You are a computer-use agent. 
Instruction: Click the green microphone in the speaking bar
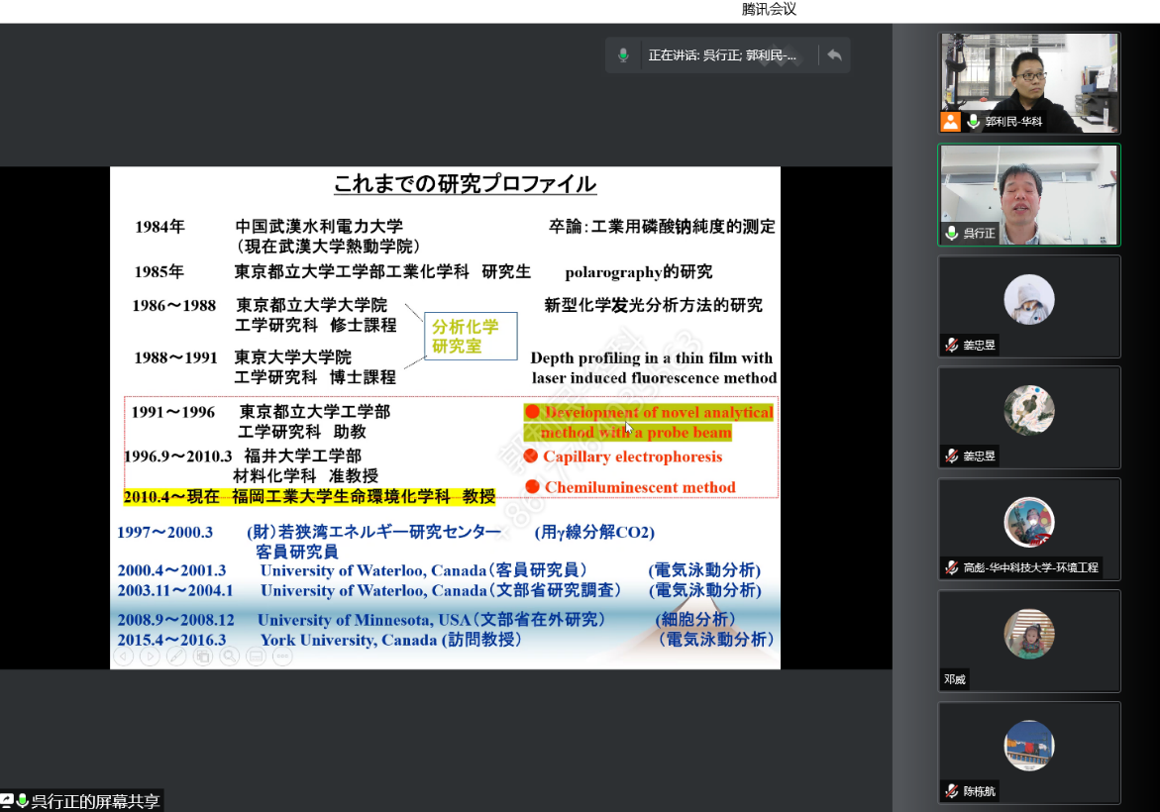click(623, 55)
